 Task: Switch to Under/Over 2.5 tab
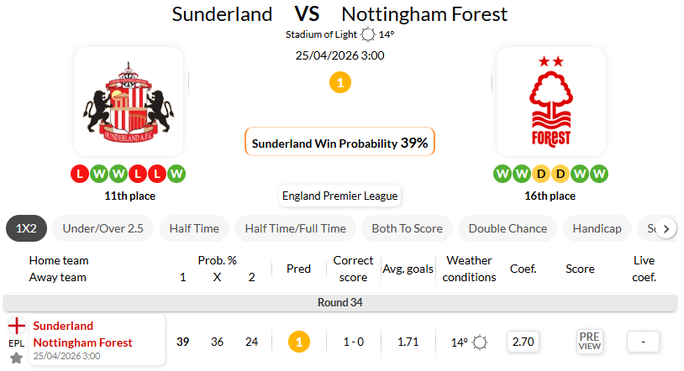pyautogui.click(x=103, y=228)
